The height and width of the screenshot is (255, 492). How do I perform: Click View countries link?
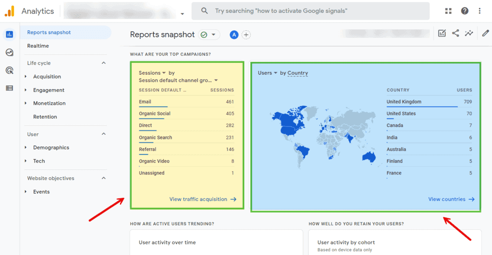coord(447,199)
